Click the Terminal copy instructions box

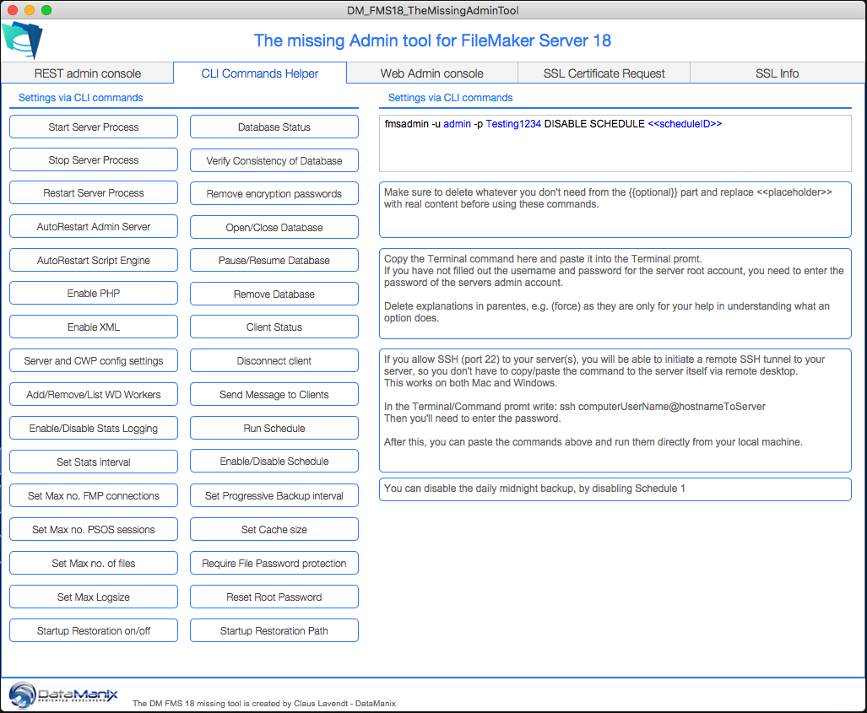(615, 294)
